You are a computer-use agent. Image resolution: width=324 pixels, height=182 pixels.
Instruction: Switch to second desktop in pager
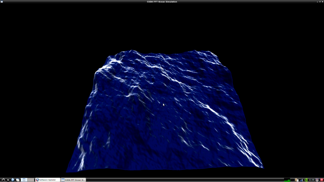coord(31,180)
